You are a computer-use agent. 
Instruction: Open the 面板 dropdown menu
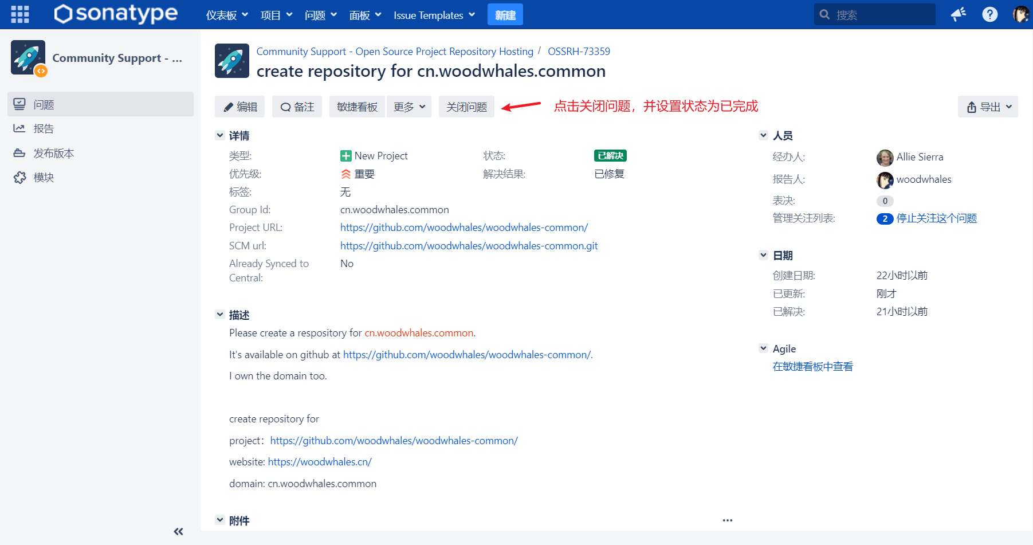365,15
